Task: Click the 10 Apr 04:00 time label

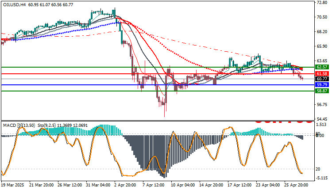Action: click(183, 185)
